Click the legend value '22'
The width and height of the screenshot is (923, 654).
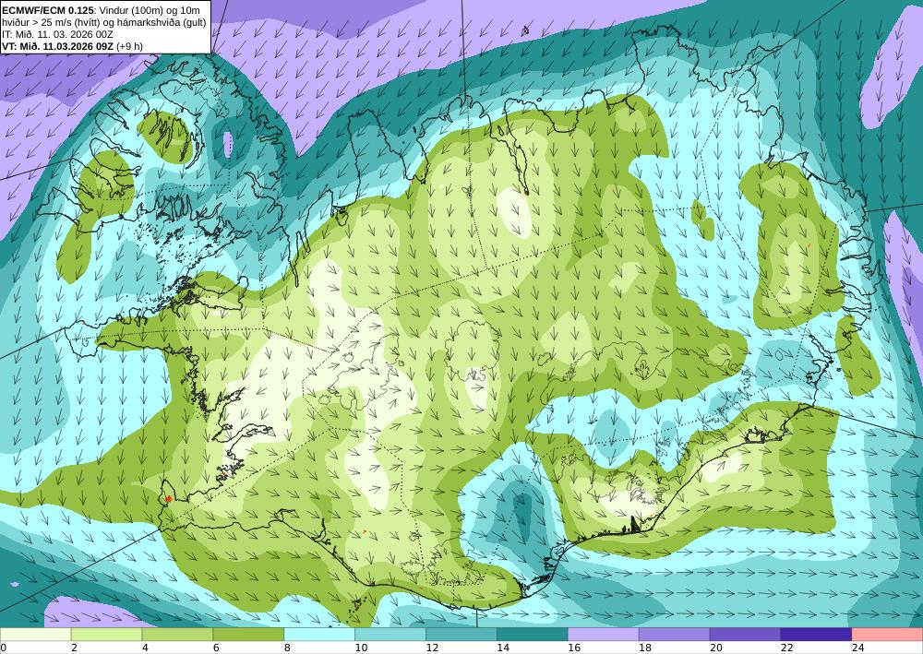(787, 648)
